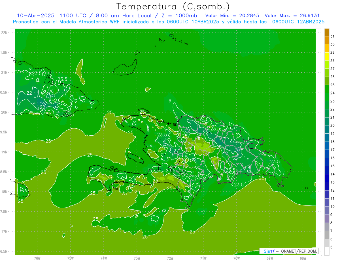The width and height of the screenshot is (340, 262).
Task: Click the legend value 28
Action: [x=333, y=60]
